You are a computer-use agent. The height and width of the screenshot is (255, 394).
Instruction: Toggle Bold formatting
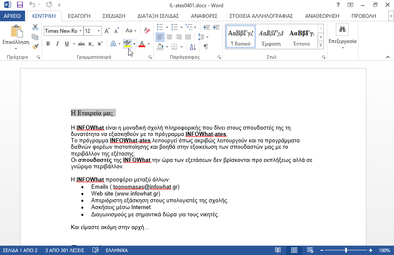pos(48,44)
